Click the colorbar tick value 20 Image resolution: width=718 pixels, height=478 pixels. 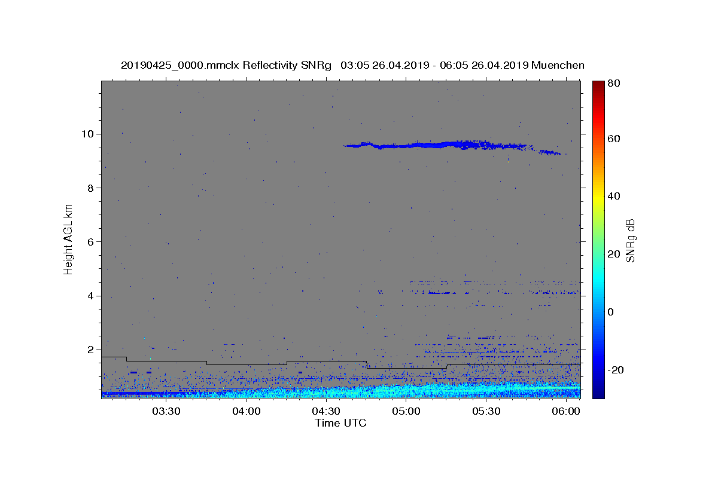tap(614, 254)
